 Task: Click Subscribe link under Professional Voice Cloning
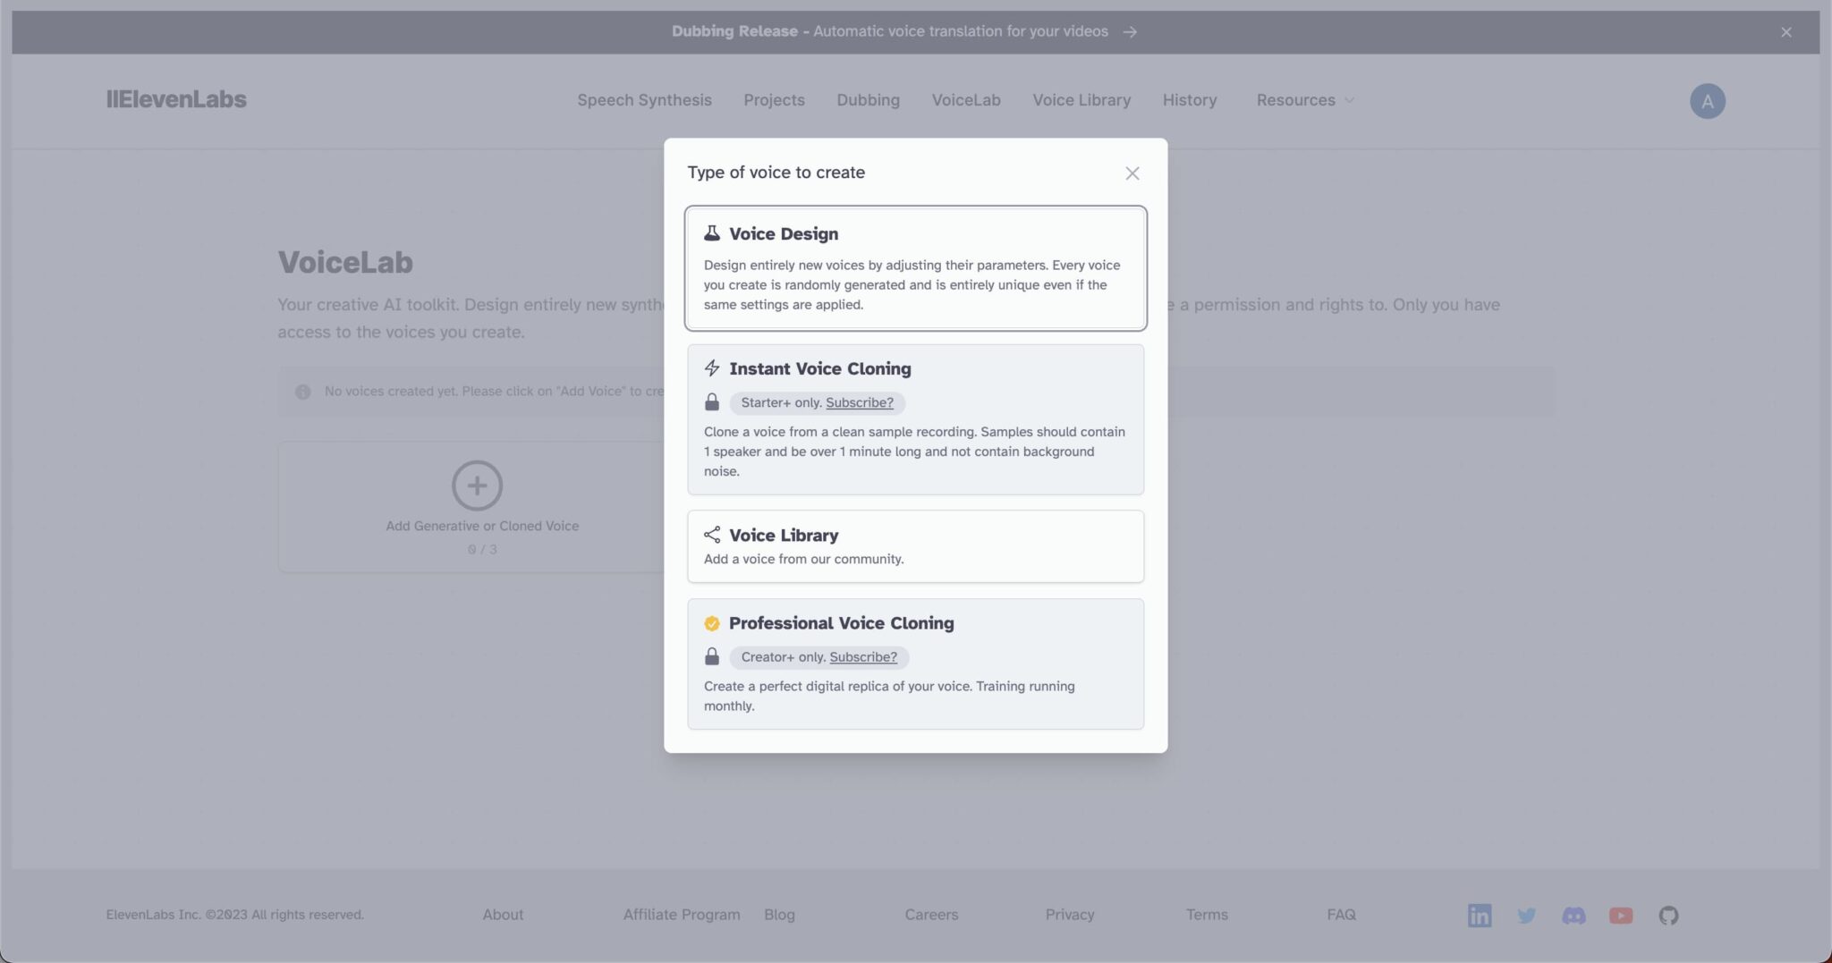point(862,657)
